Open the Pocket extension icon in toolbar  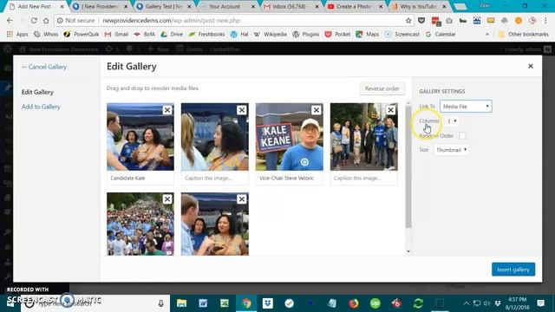421,21
